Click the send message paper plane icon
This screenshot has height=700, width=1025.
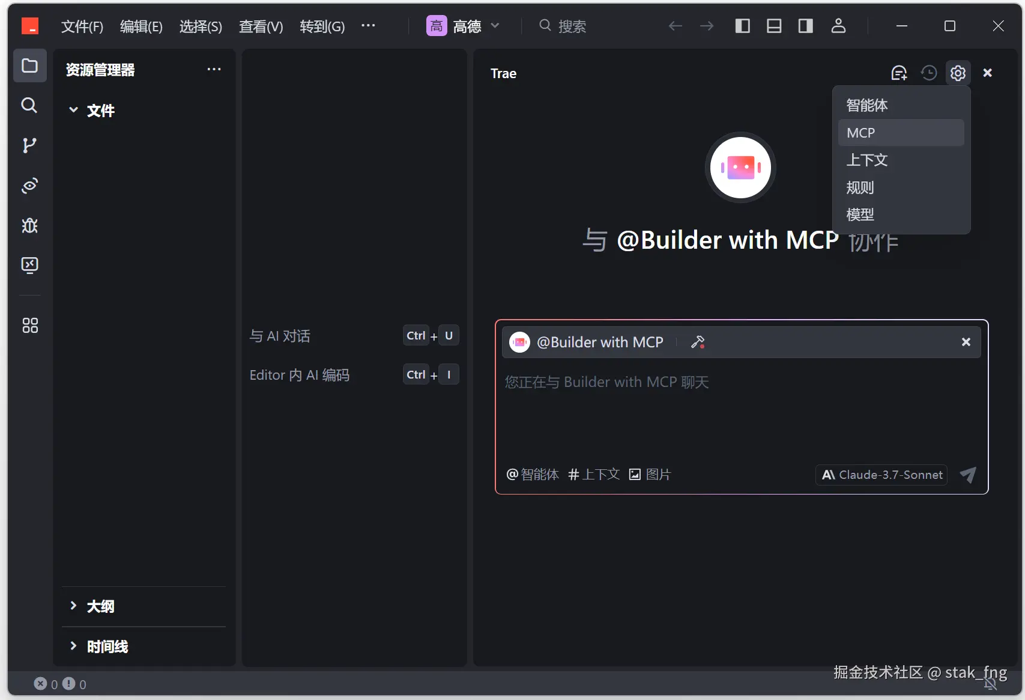point(968,475)
